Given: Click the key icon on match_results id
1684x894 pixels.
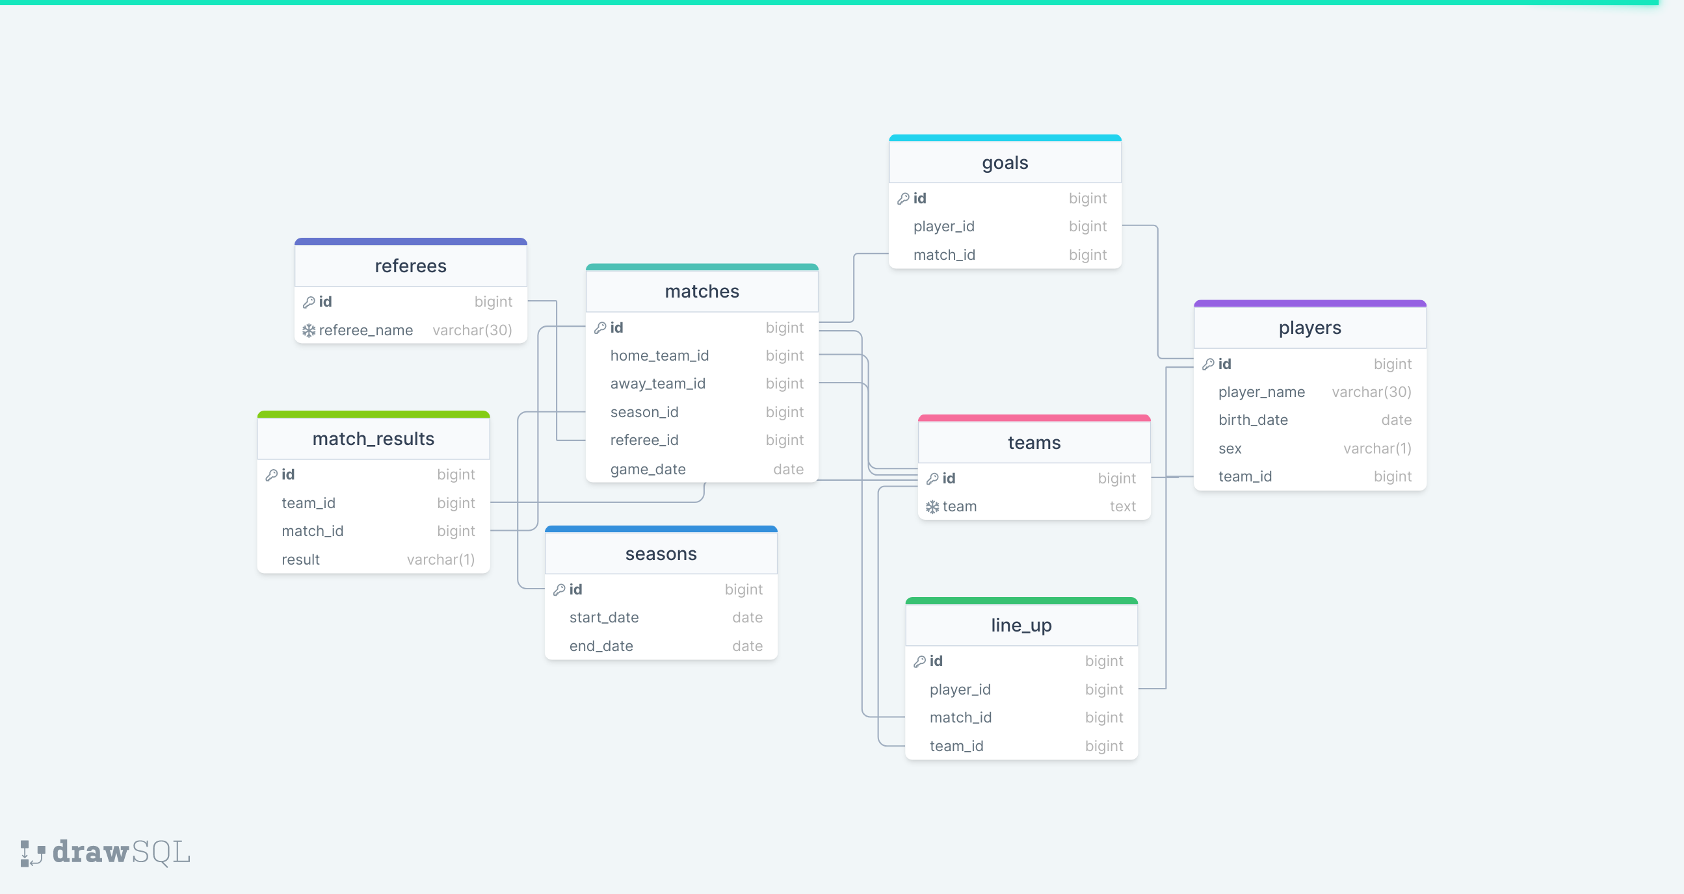Looking at the screenshot, I should (272, 474).
